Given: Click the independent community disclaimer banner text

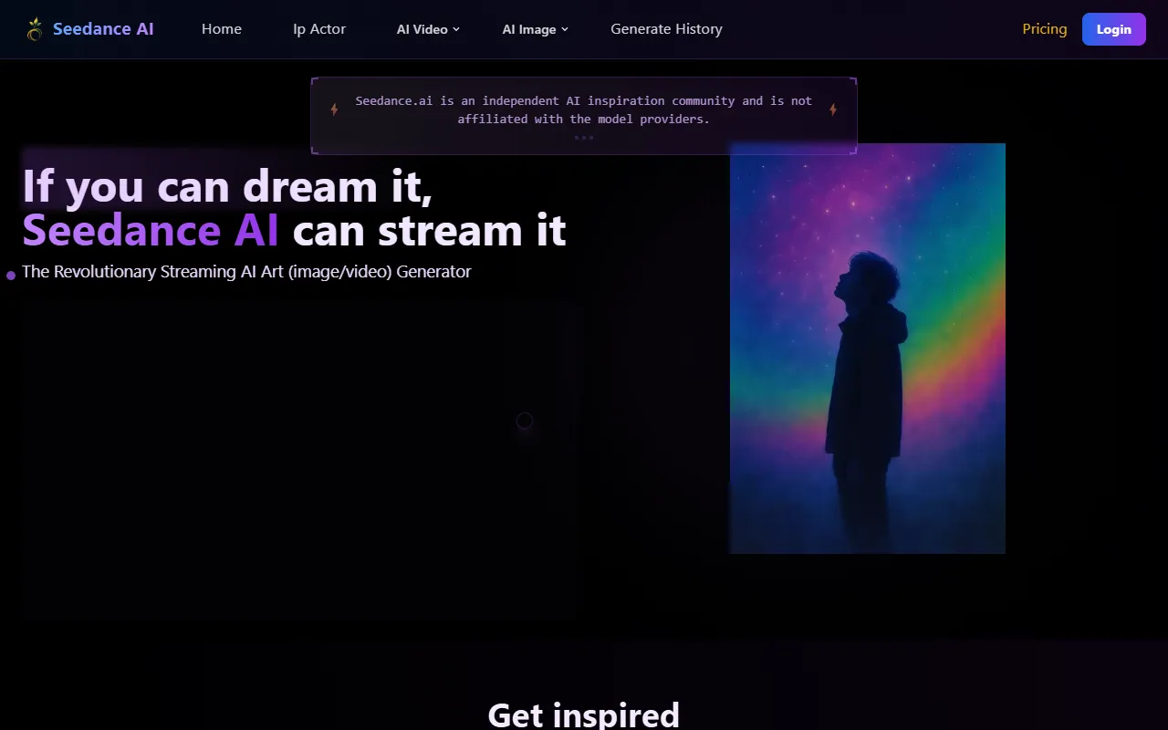Looking at the screenshot, I should click(x=584, y=109).
